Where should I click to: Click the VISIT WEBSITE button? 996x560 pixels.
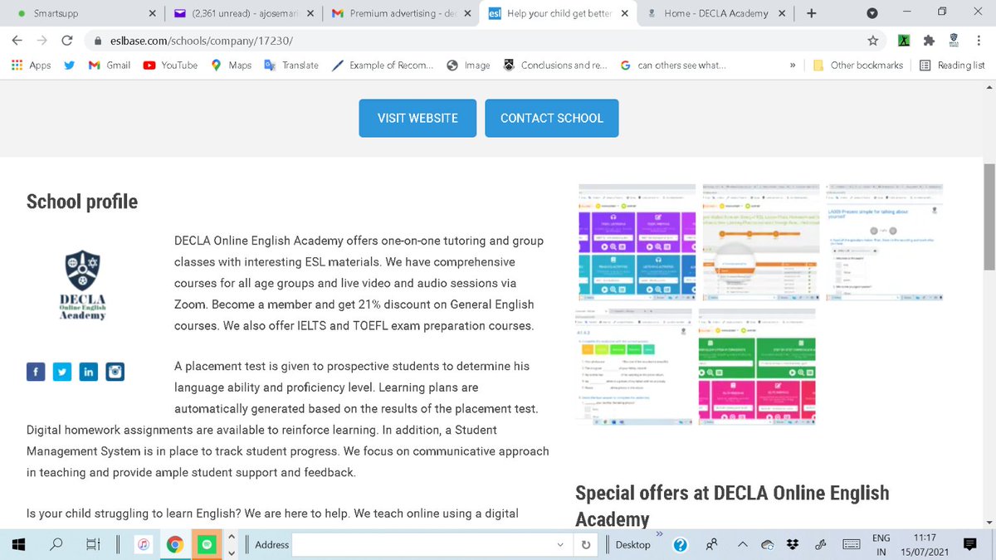point(417,118)
